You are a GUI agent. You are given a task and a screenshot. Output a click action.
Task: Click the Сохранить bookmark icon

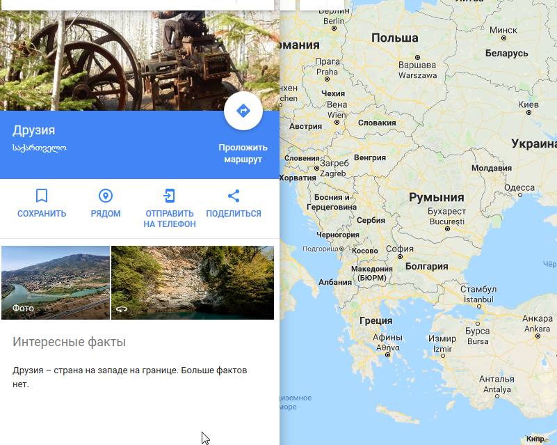[42, 196]
